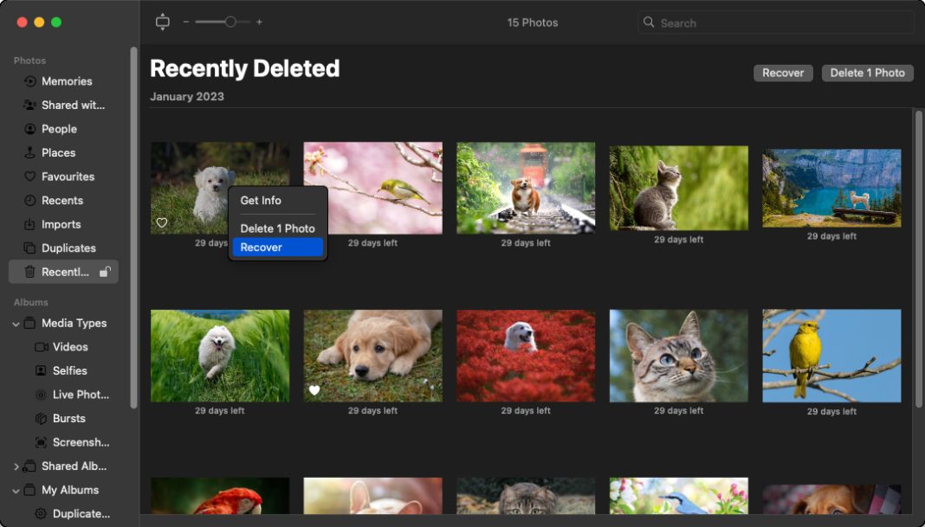The image size is (925, 527).
Task: Click the Recover button at top right
Action: [782, 73]
